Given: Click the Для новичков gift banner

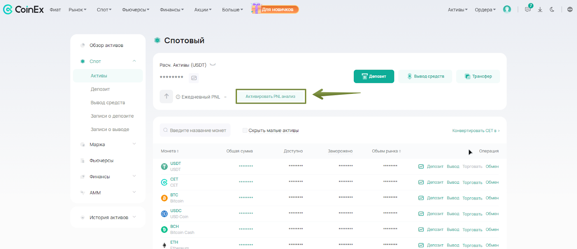Looking at the screenshot, I should (275, 9).
